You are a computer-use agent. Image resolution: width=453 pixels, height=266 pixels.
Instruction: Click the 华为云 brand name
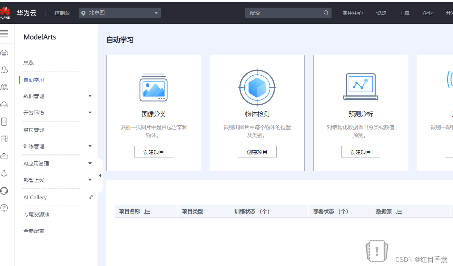27,13
